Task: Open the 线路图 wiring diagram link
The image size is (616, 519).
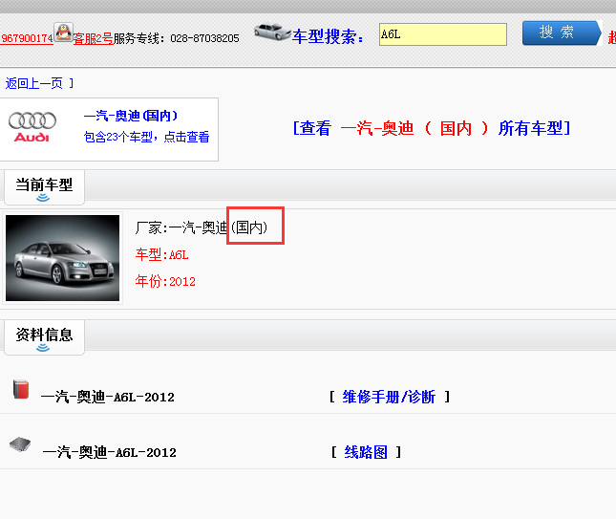Action: 366,452
